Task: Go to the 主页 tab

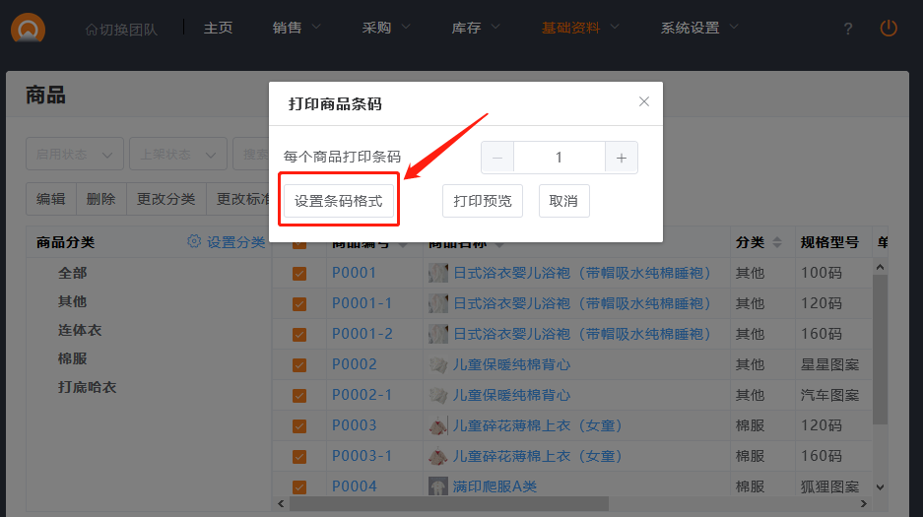Action: coord(218,28)
